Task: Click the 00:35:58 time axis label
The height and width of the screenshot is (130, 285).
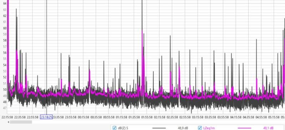Action: tap(96, 117)
